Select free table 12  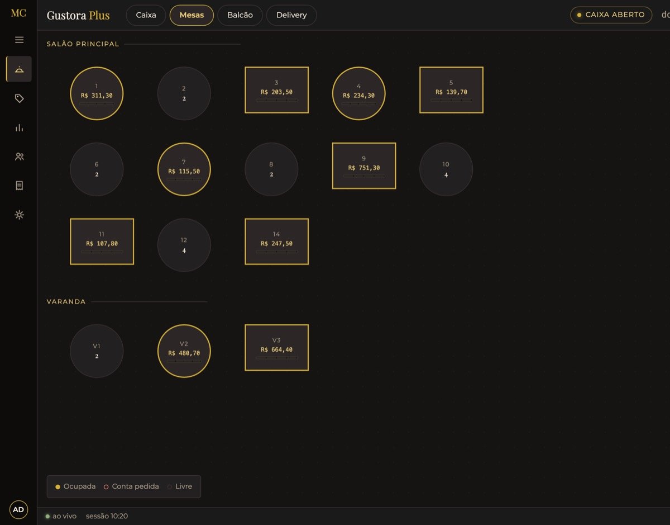[x=184, y=245]
